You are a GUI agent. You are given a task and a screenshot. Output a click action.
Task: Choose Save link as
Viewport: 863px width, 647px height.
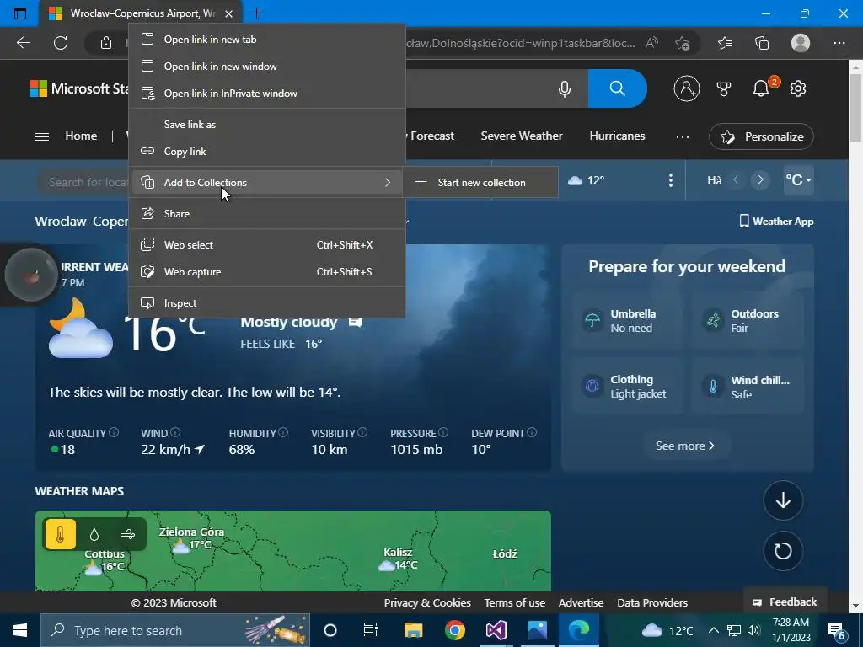[267, 125]
